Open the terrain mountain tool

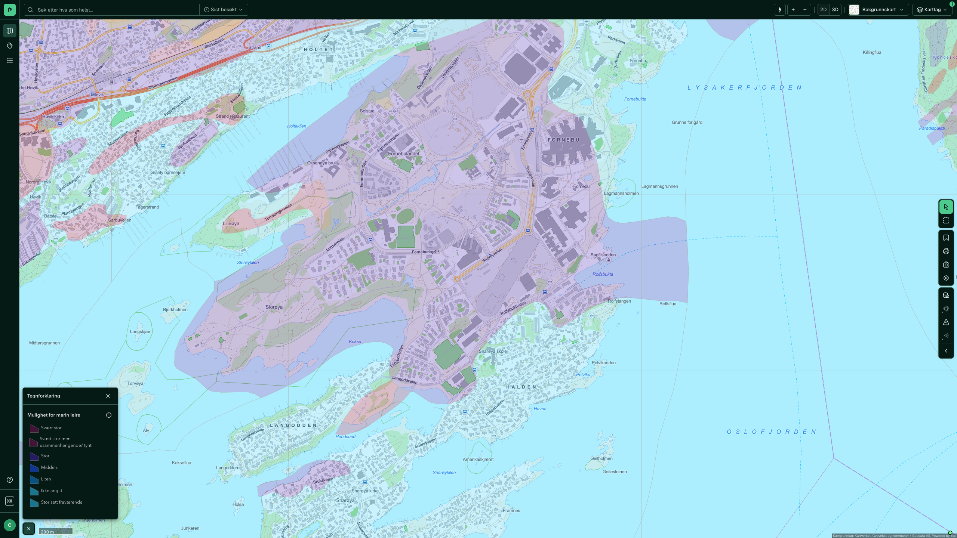pyautogui.click(x=946, y=322)
